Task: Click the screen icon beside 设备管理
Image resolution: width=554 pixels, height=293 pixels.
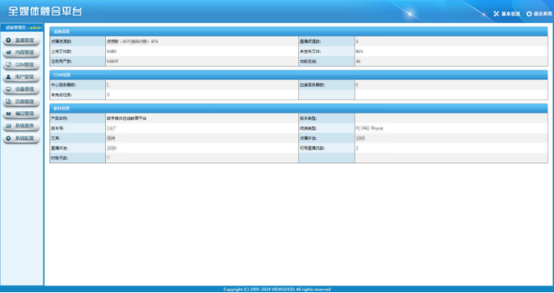Action: pyautogui.click(x=8, y=89)
